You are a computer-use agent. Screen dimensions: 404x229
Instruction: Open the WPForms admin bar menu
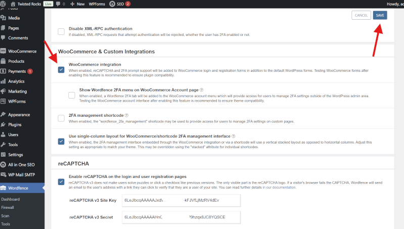tap(97, 4)
